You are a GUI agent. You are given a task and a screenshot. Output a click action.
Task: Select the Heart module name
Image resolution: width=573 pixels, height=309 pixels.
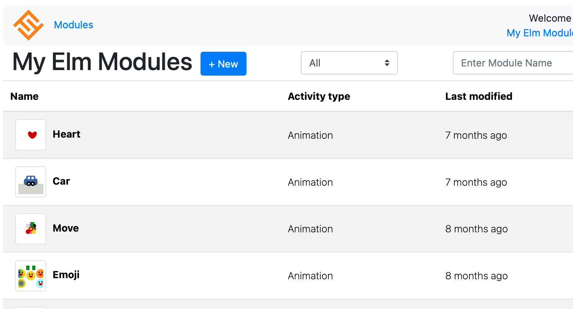[x=66, y=134]
